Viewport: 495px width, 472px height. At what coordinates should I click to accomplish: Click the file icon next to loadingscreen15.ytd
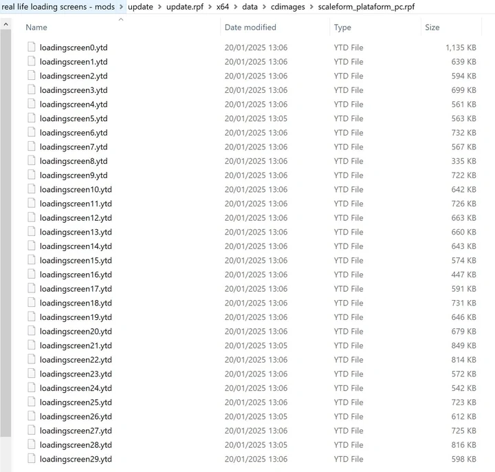(31, 260)
